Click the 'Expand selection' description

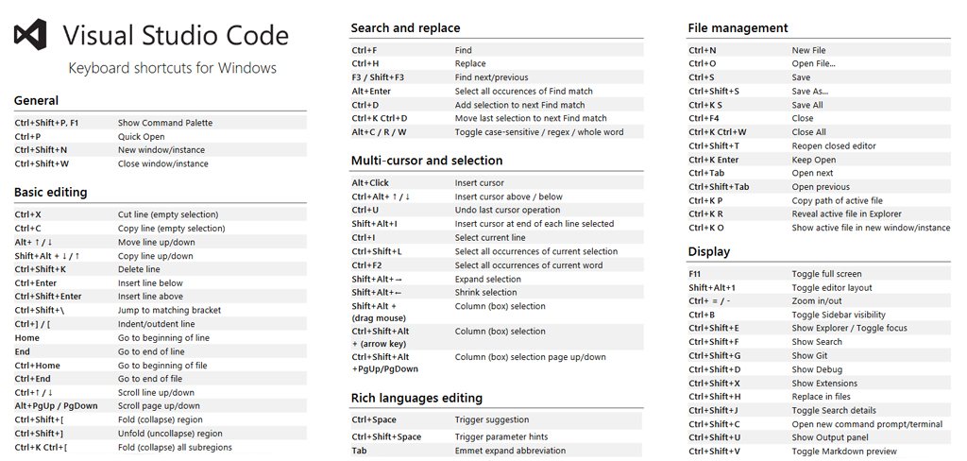[488, 279]
